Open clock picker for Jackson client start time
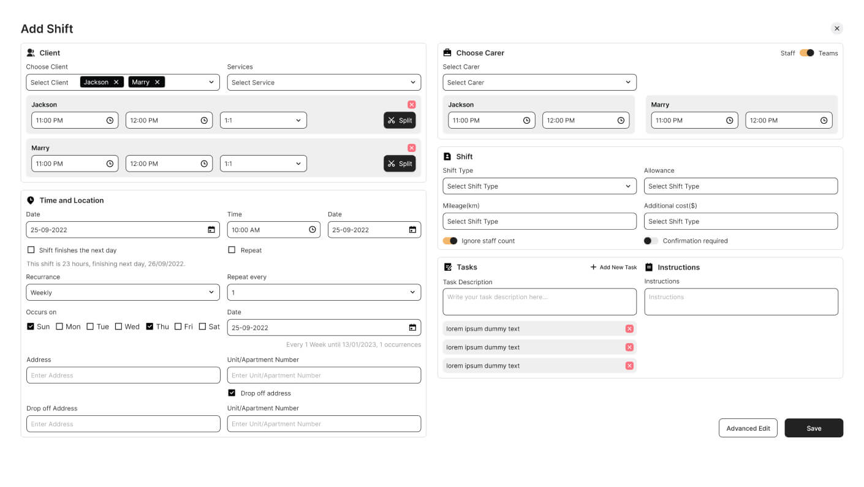 point(110,121)
